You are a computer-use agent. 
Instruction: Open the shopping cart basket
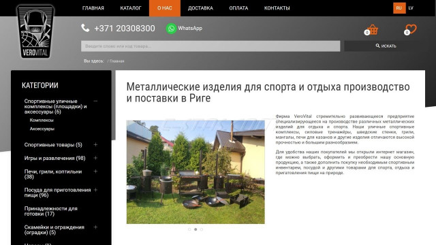pyautogui.click(x=372, y=29)
